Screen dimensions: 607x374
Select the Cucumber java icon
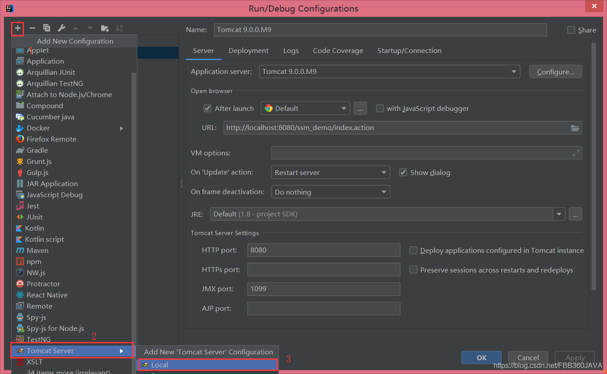point(20,117)
